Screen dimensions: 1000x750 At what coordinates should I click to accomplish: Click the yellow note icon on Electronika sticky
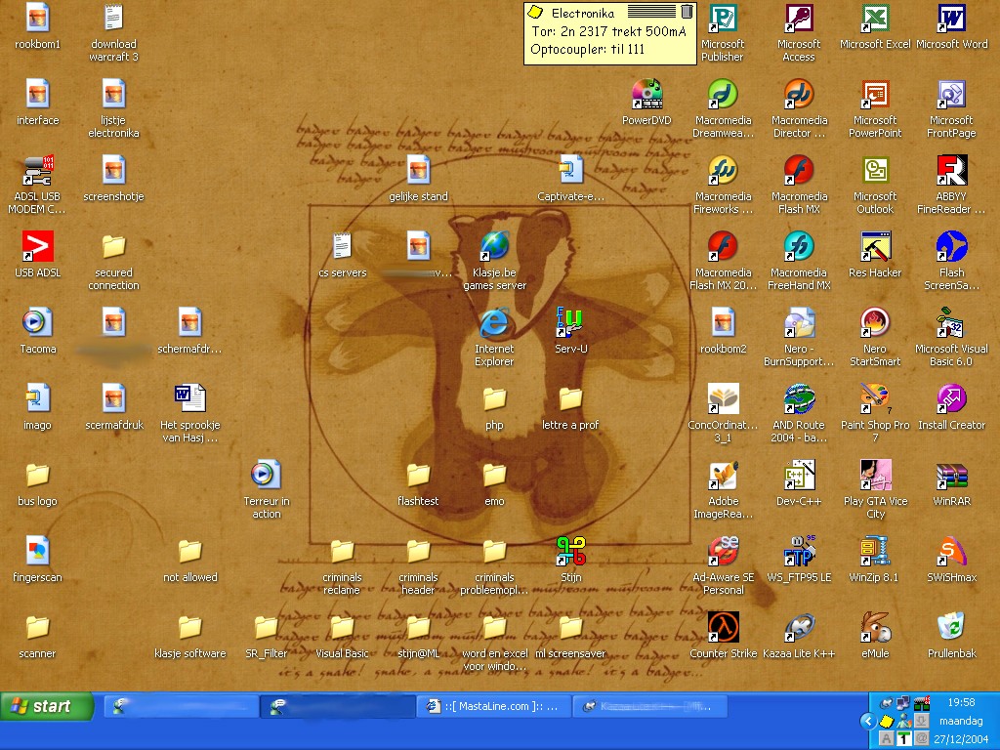coord(535,12)
